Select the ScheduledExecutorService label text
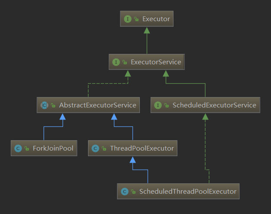Image resolution: width=271 pixels, height=214 pixels. (x=214, y=105)
